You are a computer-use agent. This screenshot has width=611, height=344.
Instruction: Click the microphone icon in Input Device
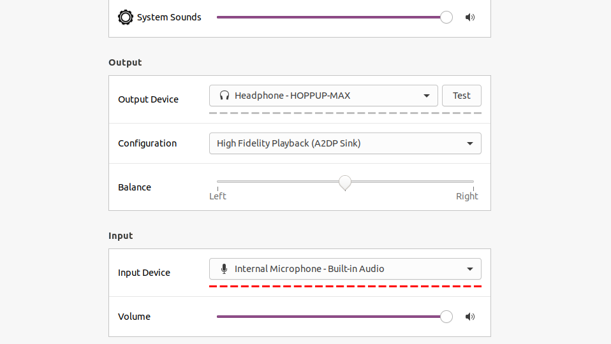pyautogui.click(x=224, y=269)
